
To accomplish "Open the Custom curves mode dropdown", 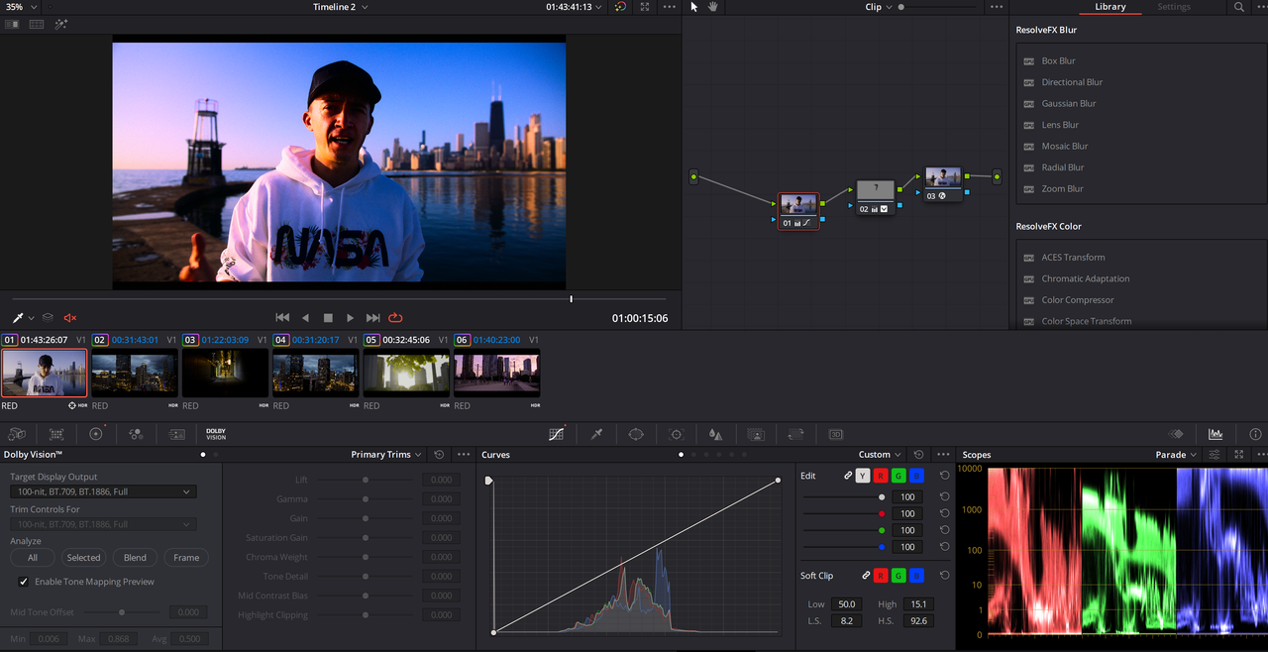I will pyautogui.click(x=881, y=455).
